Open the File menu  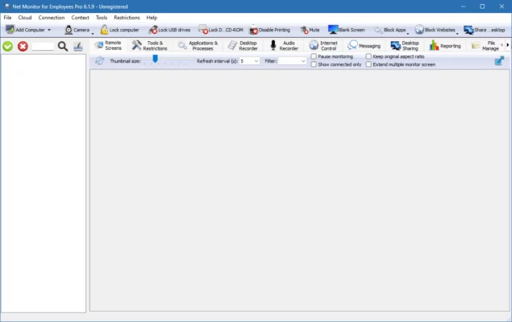click(x=7, y=18)
